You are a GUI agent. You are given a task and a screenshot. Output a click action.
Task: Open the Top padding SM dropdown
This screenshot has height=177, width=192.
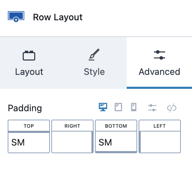(x=29, y=142)
